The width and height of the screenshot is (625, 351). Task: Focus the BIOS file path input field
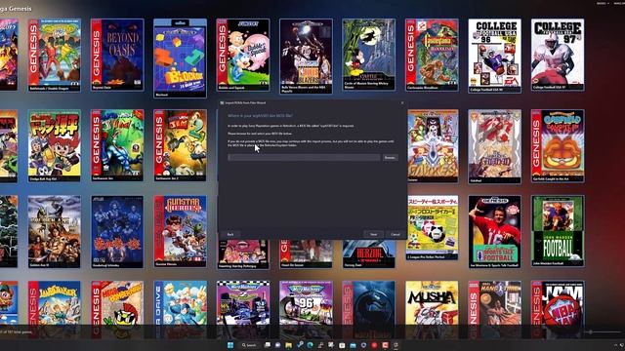coord(304,158)
